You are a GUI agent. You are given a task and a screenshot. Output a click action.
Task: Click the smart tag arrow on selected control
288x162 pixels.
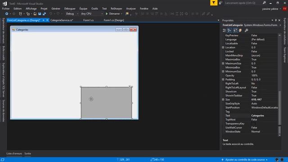coord(130,86)
